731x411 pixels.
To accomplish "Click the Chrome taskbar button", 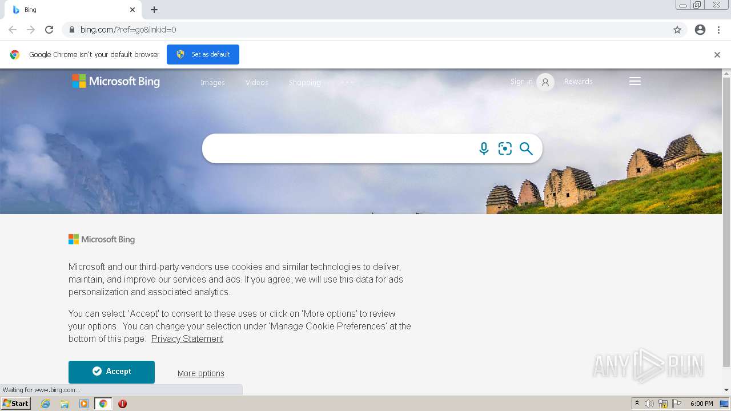I will [103, 404].
